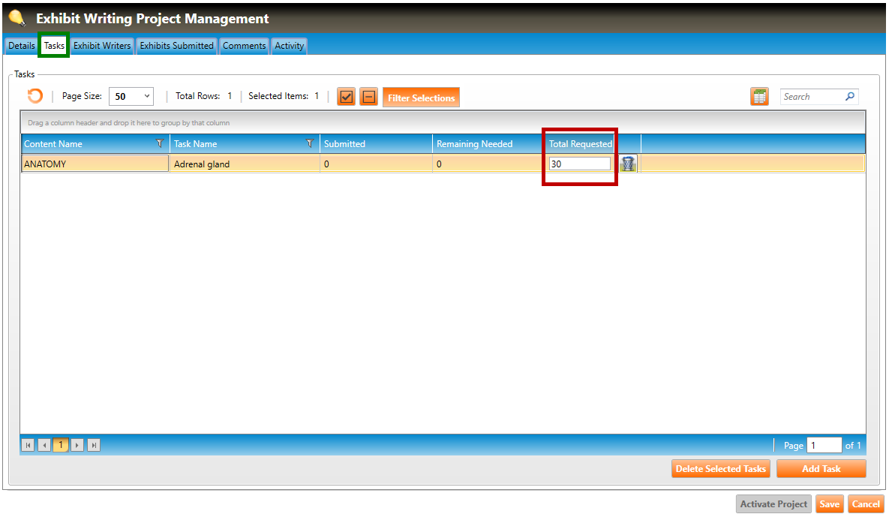Go to first page of grid
Viewport: 889px width, 517px height.
tap(29, 445)
